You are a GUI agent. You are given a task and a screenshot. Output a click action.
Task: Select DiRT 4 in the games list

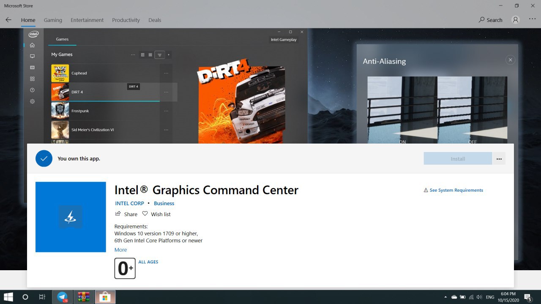112,92
